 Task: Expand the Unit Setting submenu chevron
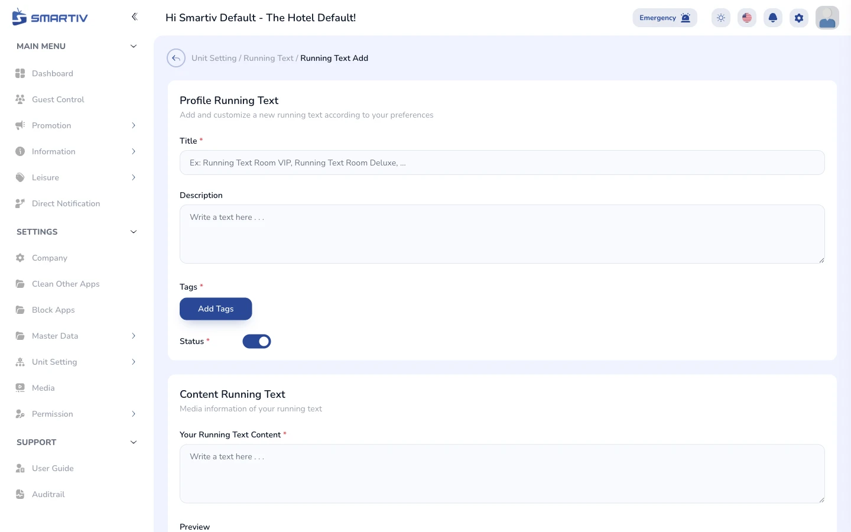[134, 362]
